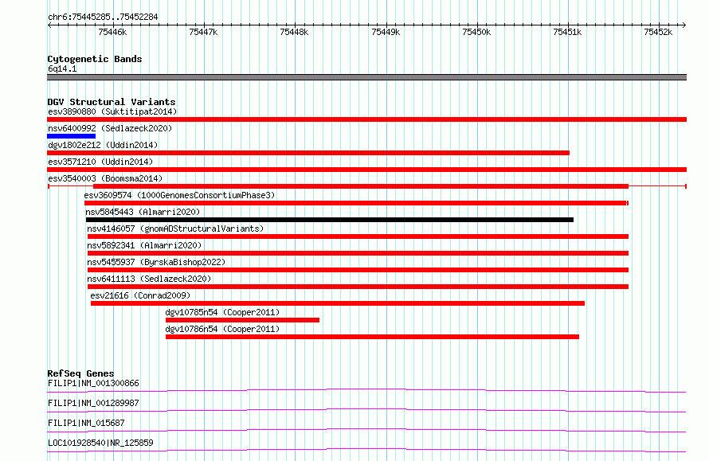Select the red esv3890880 variant bar
709x461 pixels.
tap(366, 119)
